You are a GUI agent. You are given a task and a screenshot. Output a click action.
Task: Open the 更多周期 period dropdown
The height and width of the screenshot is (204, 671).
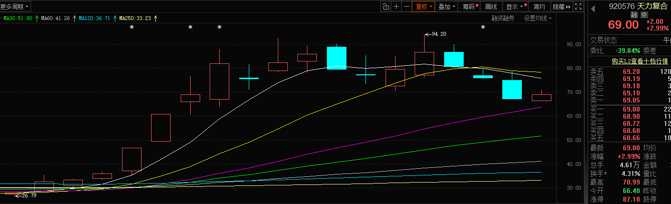coord(15,7)
